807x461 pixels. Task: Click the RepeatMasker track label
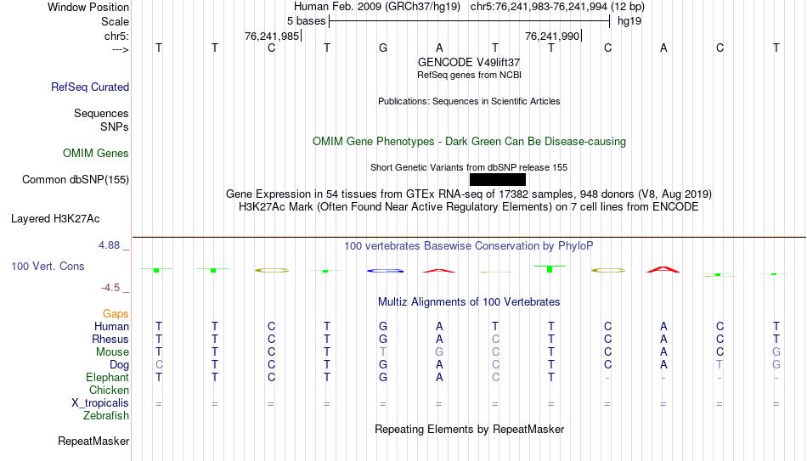click(x=93, y=441)
